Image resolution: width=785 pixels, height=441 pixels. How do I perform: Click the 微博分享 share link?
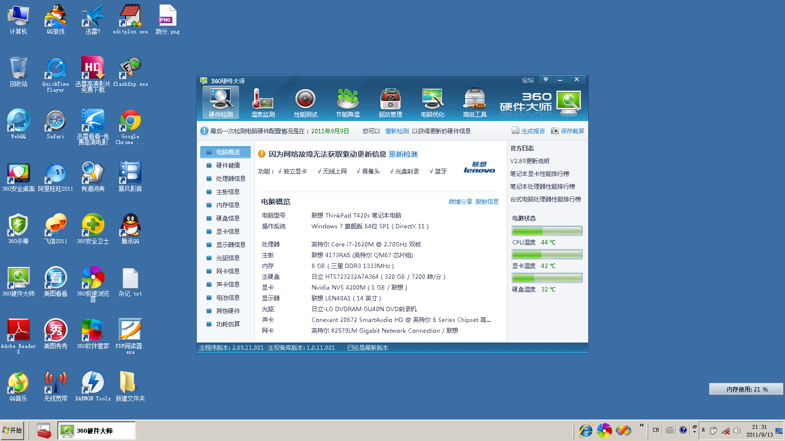pos(460,202)
